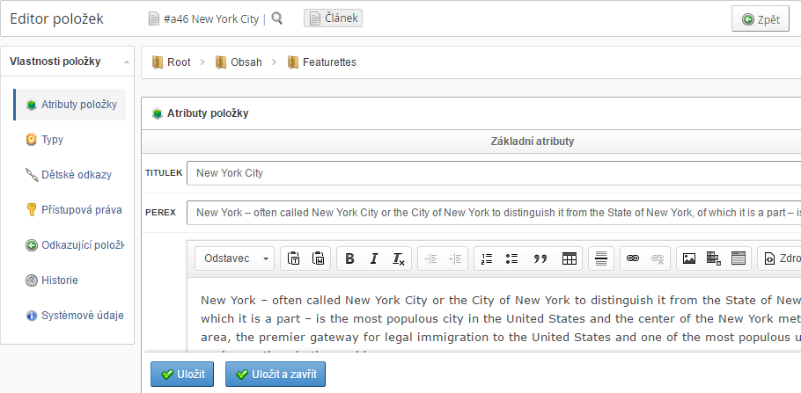Toggle bold formatting

click(x=350, y=258)
